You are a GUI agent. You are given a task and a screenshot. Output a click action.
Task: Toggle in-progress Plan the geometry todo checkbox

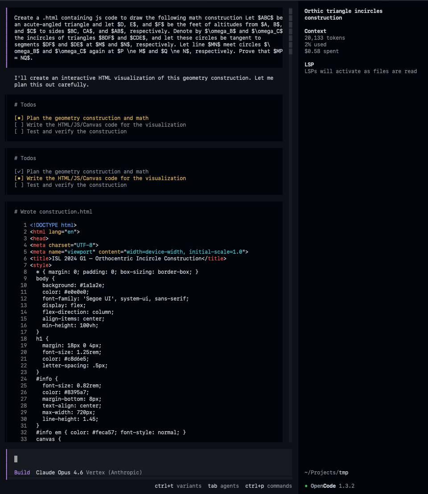(19, 118)
